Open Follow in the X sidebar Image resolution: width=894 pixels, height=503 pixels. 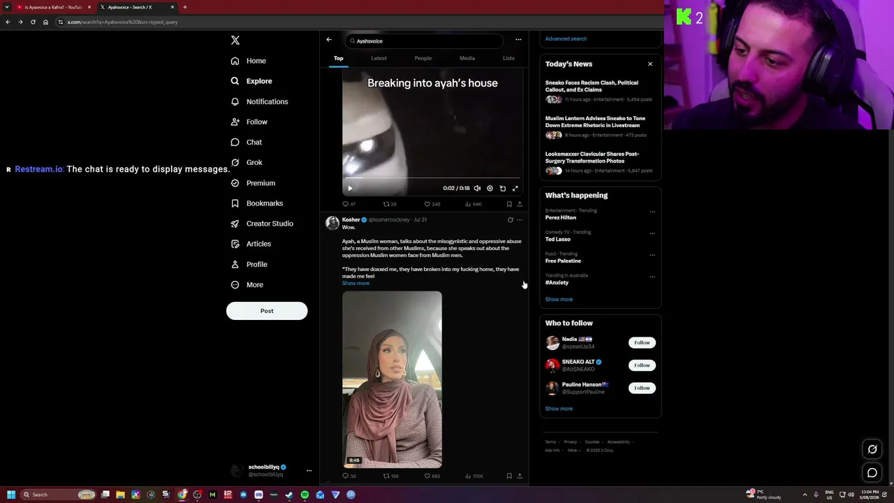(x=249, y=122)
